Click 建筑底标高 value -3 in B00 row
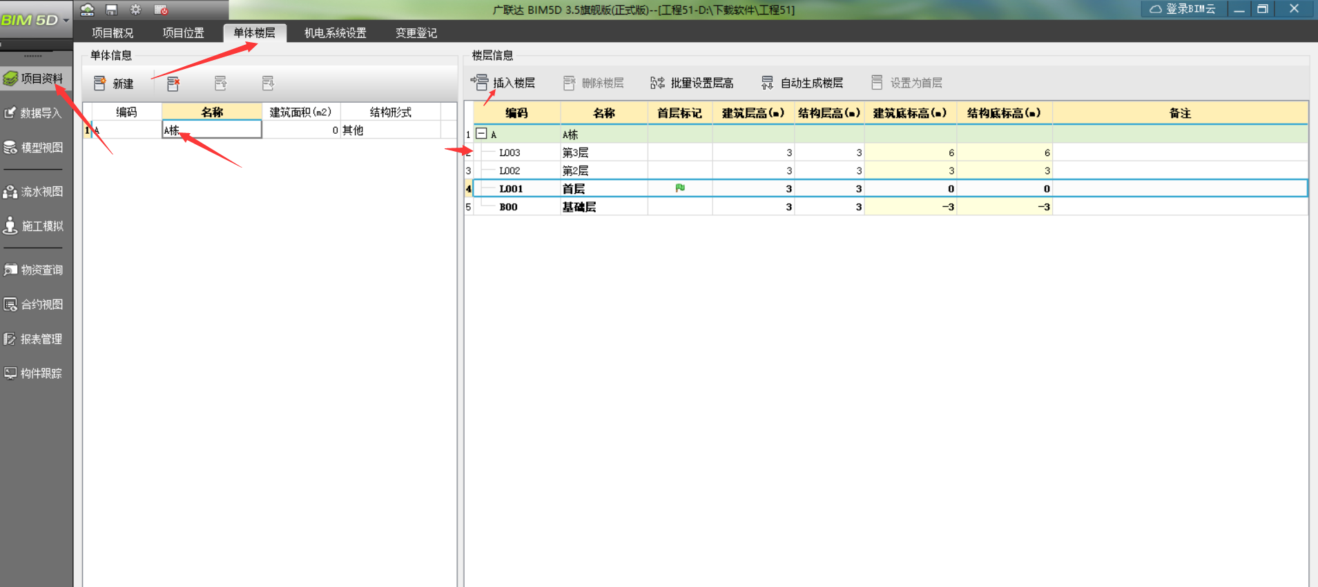Image resolution: width=1318 pixels, height=587 pixels. [x=911, y=206]
